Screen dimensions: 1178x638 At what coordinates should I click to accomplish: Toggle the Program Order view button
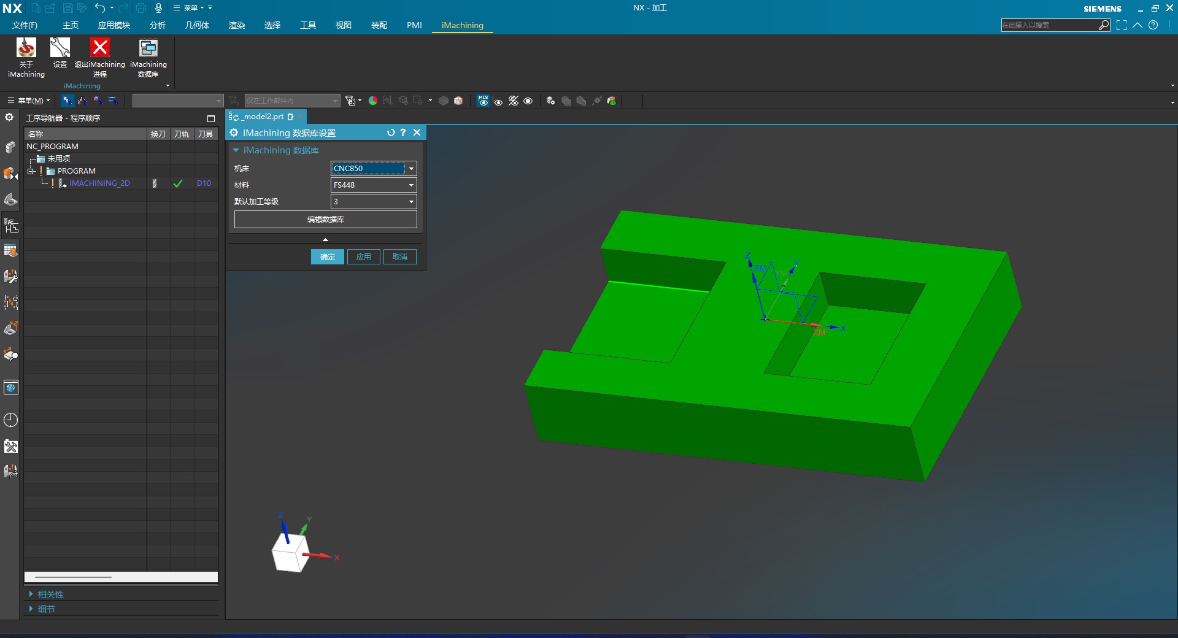pos(67,101)
